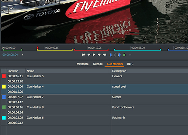Click the speed boat description cell
This screenshot has height=135, width=188.
point(150,89)
